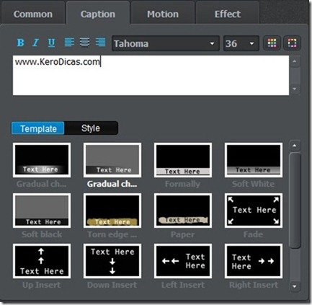The image size is (312, 305).
Task: Switch to the Style view
Action: tap(91, 128)
